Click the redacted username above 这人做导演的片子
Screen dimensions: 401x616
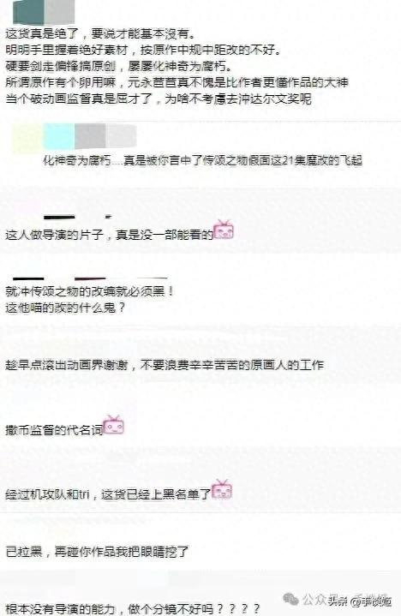78,217
